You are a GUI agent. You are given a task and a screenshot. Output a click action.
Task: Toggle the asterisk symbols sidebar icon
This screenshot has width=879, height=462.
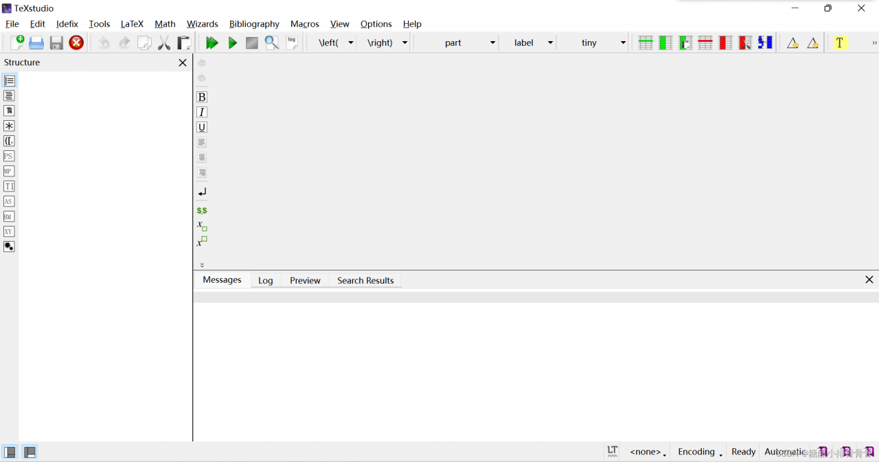point(9,126)
